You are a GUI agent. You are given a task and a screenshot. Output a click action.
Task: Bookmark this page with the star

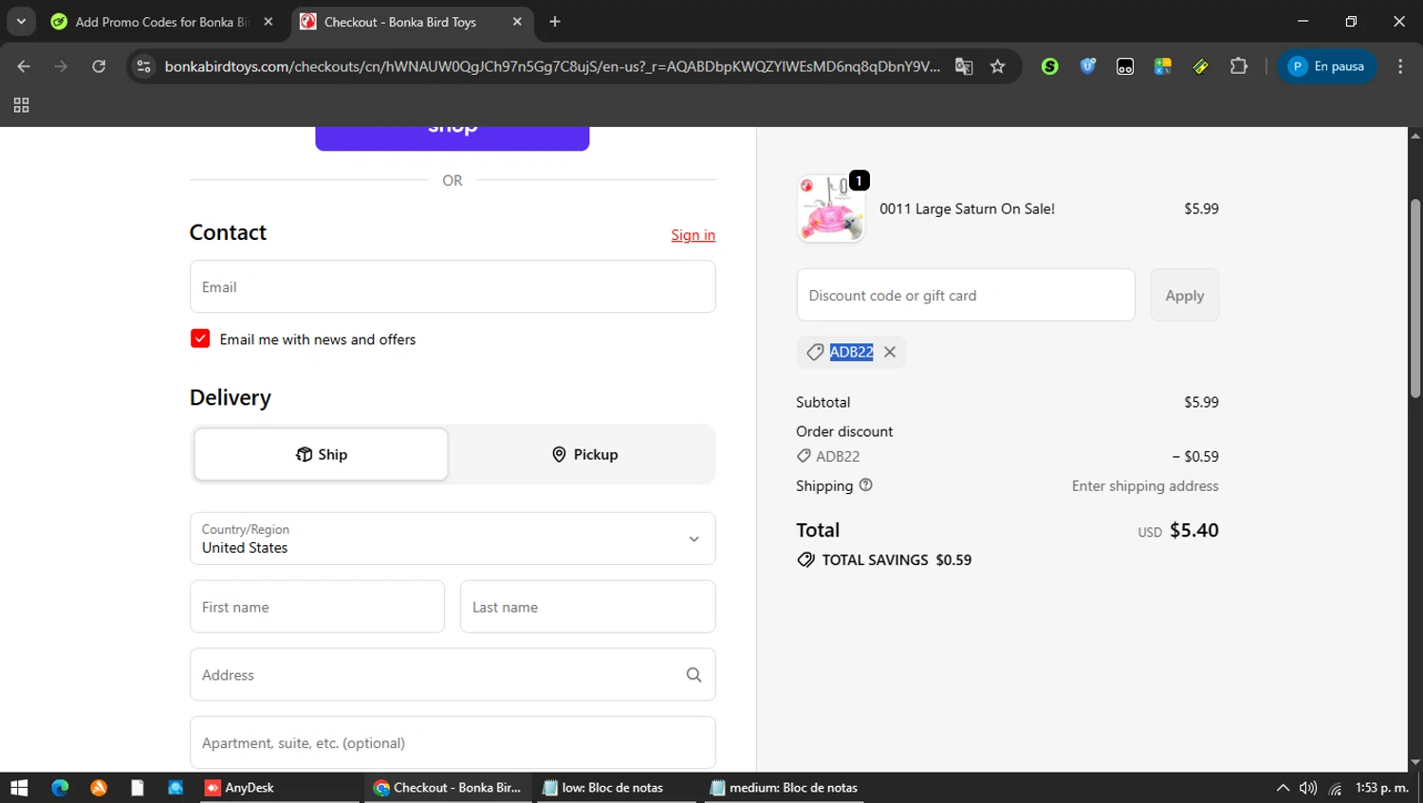tap(997, 66)
